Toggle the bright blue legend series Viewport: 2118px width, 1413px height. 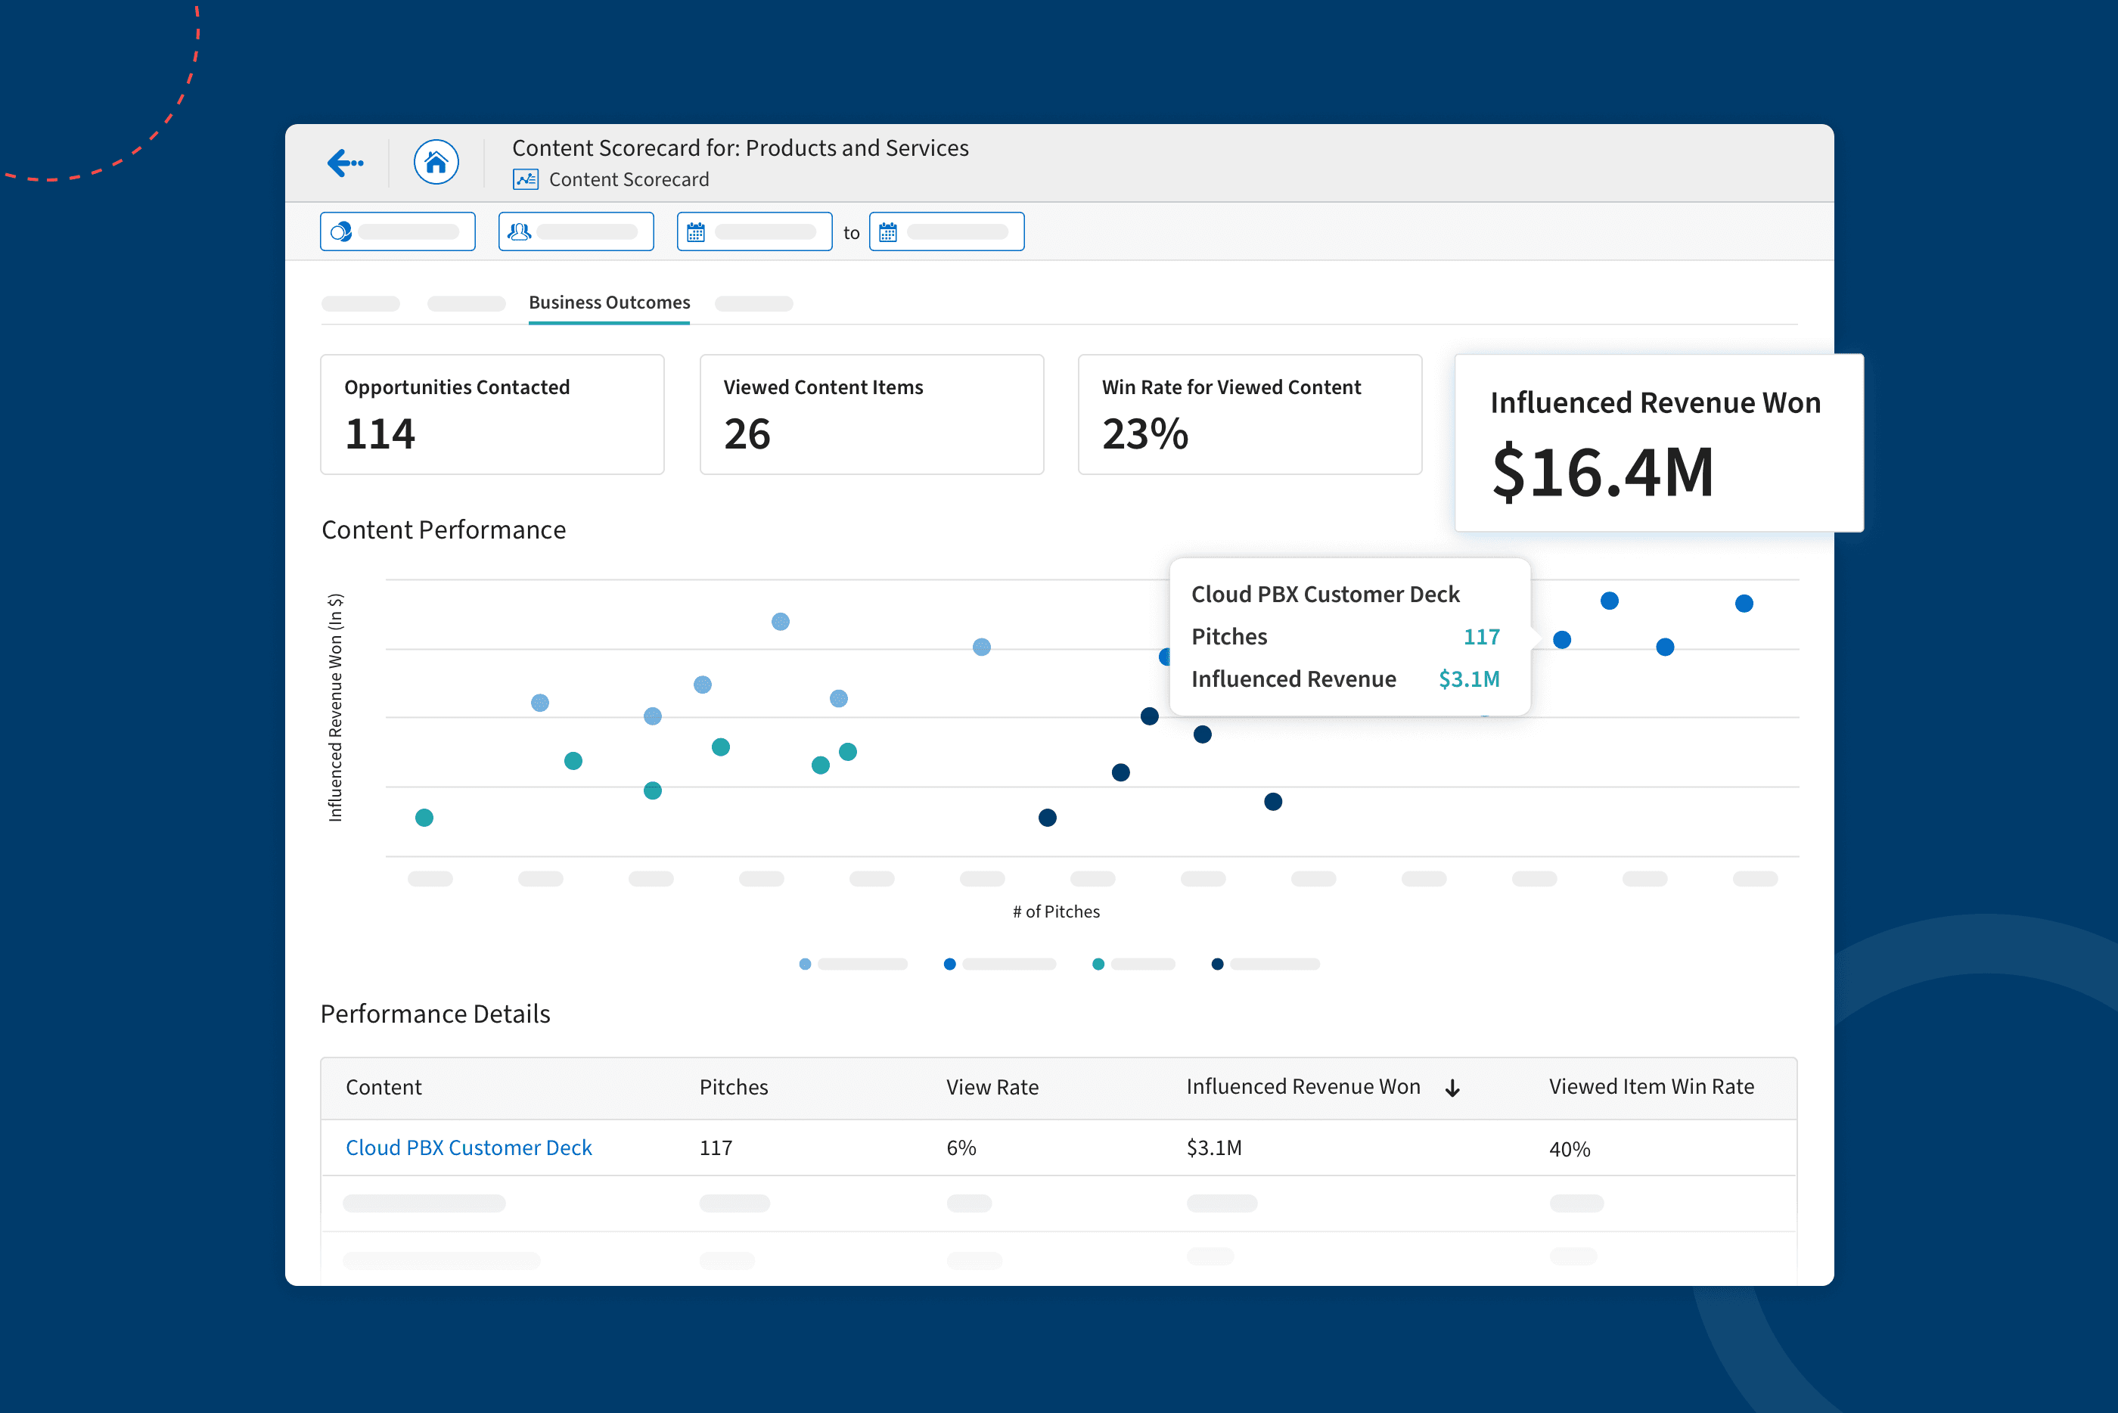coord(999,964)
